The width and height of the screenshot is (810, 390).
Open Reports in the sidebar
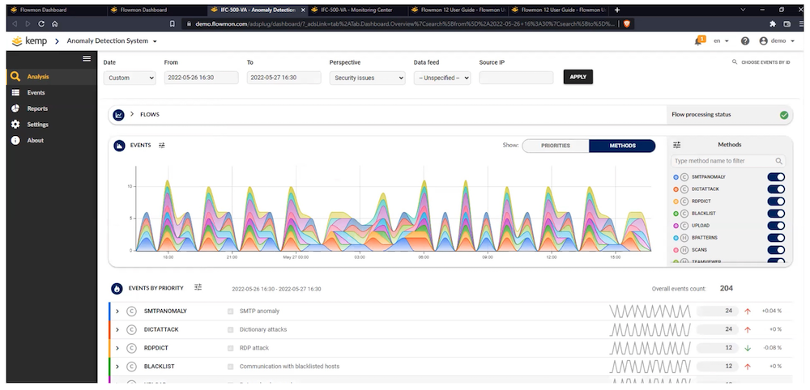pyautogui.click(x=37, y=108)
